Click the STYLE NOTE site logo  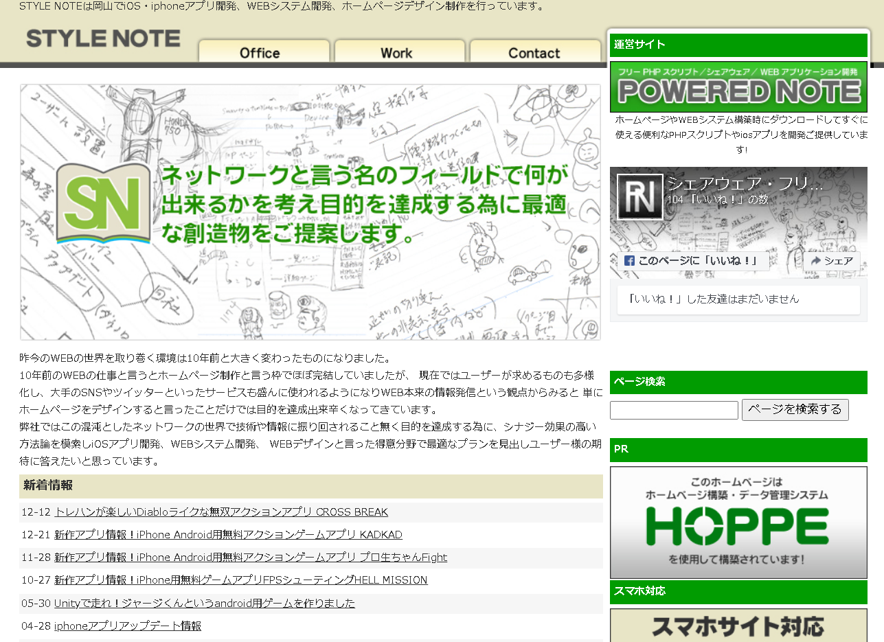click(103, 38)
